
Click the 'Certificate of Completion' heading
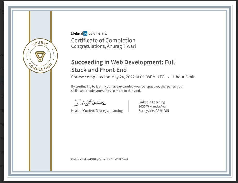coord(103,40)
